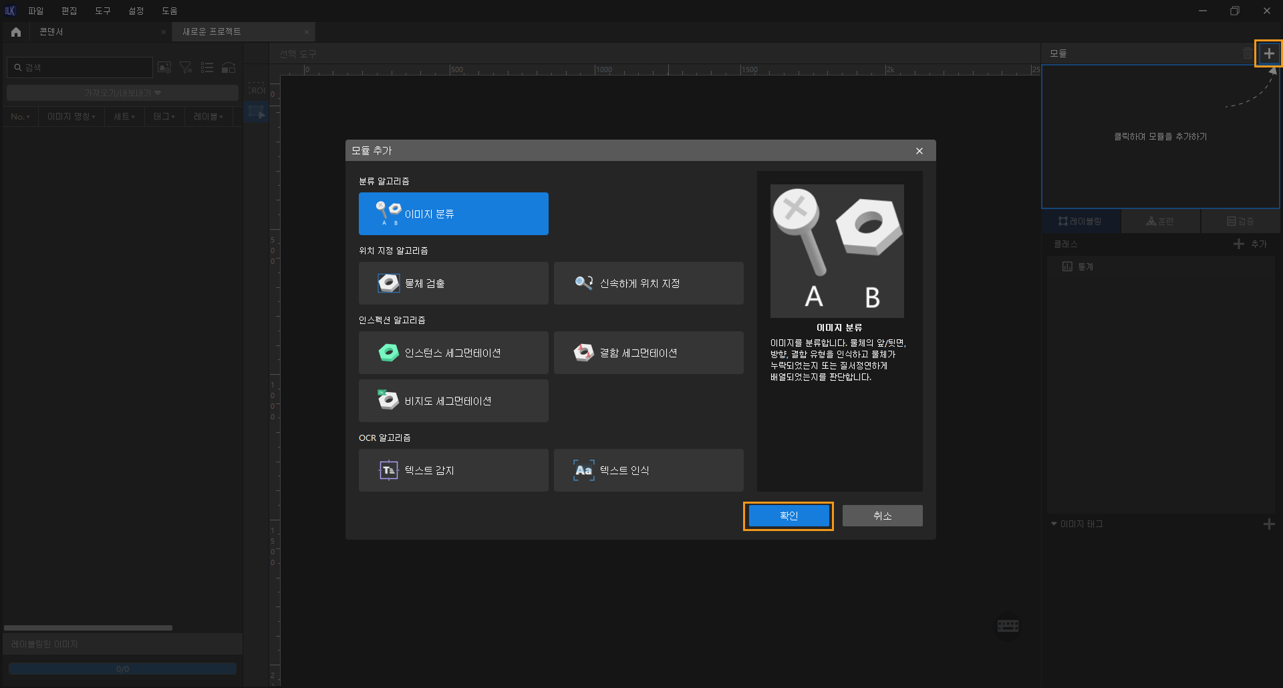
Task: Choose 결함 세그먼테이션 module
Action: click(648, 353)
